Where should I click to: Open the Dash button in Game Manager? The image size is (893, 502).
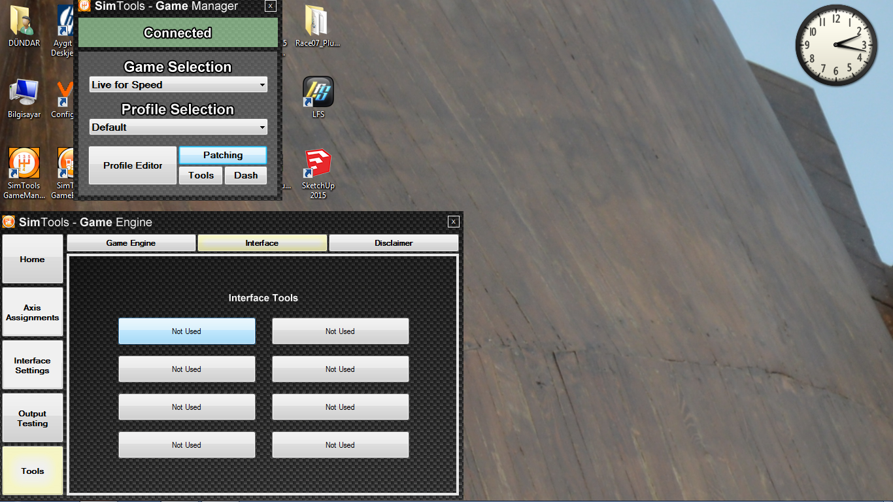click(x=246, y=175)
